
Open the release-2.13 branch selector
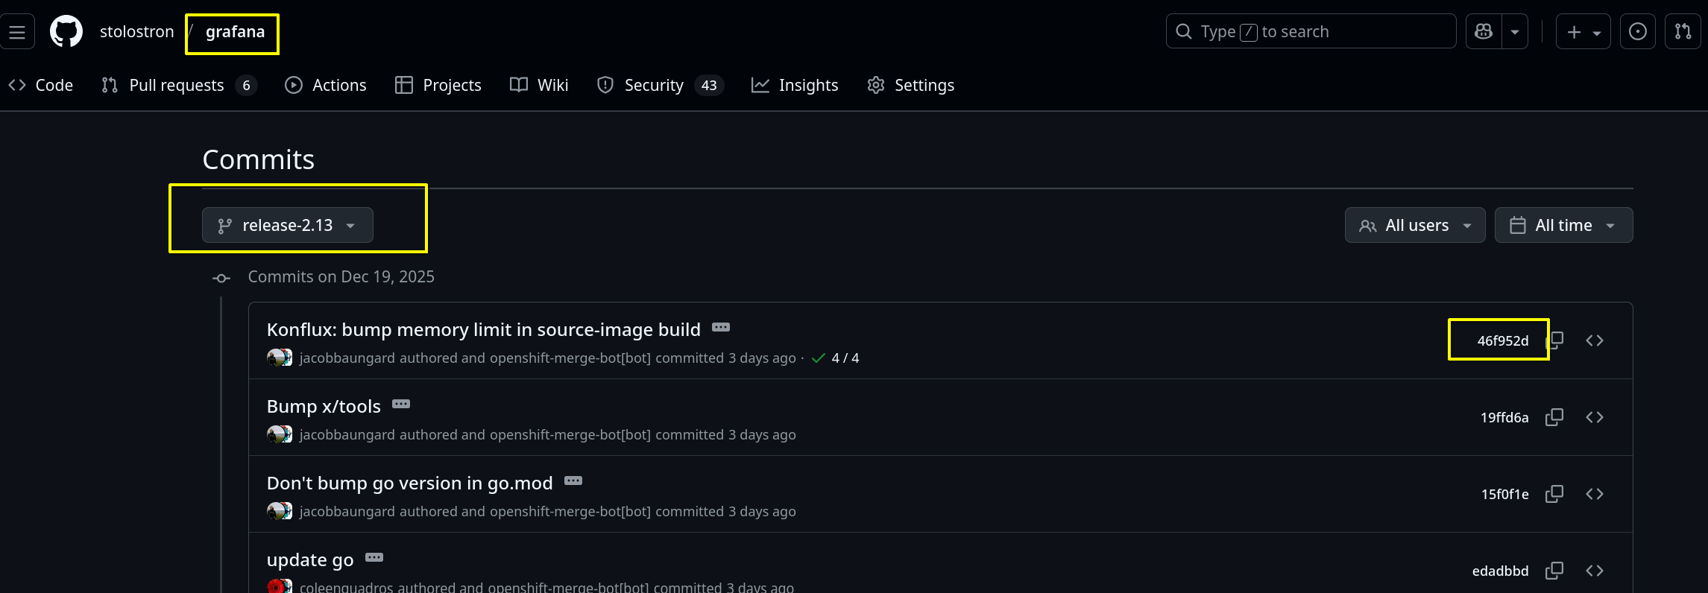(x=287, y=225)
